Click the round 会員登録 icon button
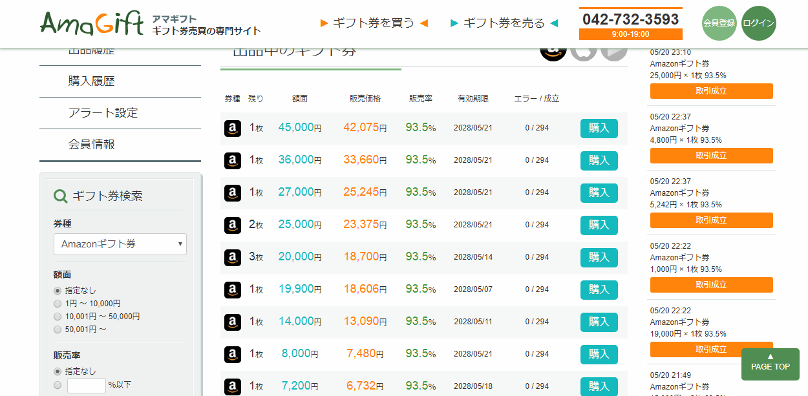Viewport: 808px width, 396px height. point(719,23)
